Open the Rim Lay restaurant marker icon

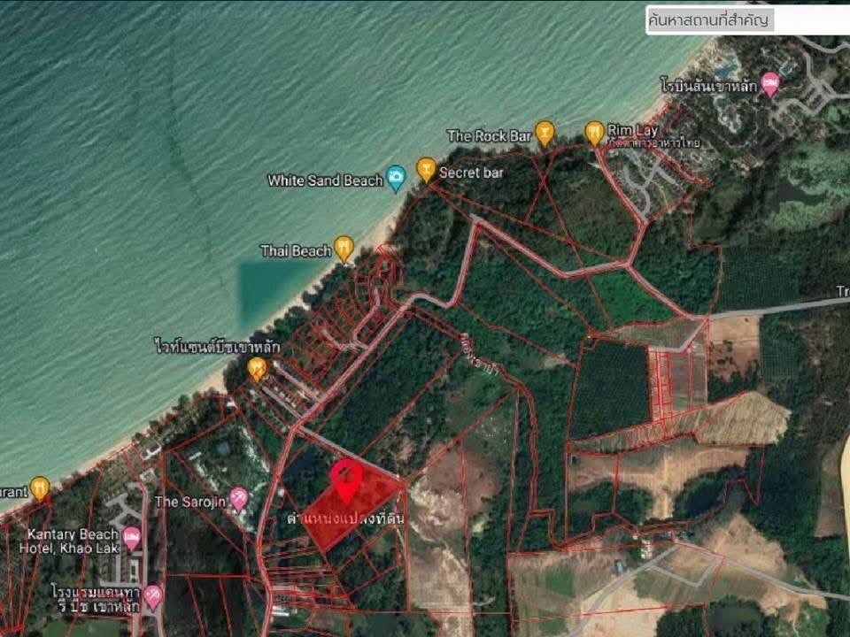594,134
